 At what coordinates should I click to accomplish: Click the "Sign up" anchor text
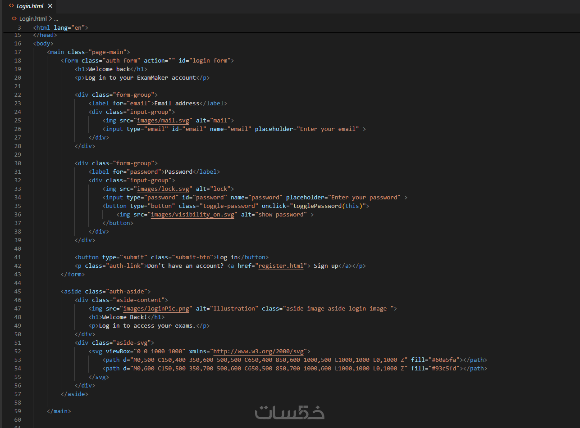point(326,266)
